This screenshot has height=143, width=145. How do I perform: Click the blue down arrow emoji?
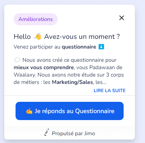click(101, 47)
